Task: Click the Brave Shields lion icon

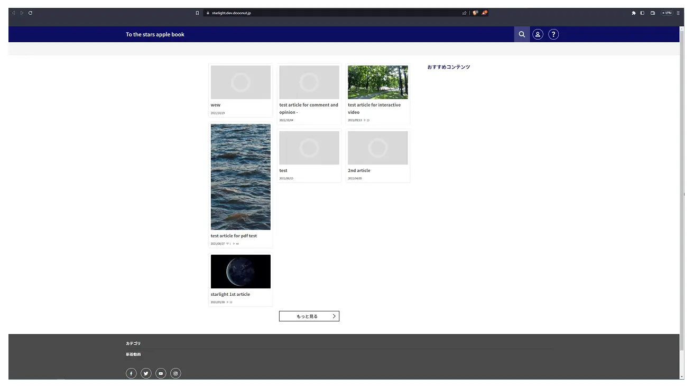Action: point(475,13)
